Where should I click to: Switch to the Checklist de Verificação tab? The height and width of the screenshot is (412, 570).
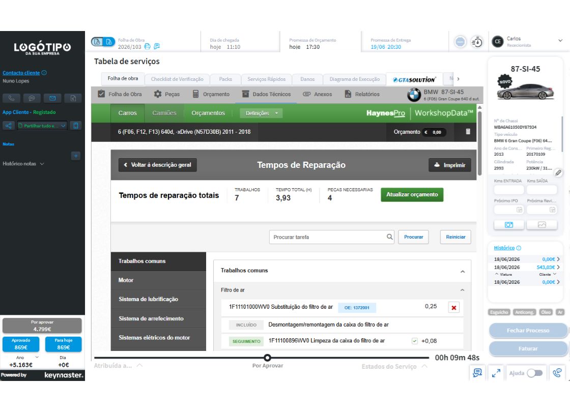[177, 79]
